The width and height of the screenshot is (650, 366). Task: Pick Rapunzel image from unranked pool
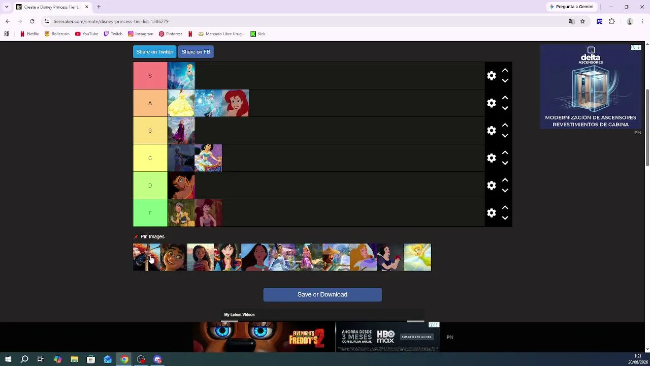point(309,257)
